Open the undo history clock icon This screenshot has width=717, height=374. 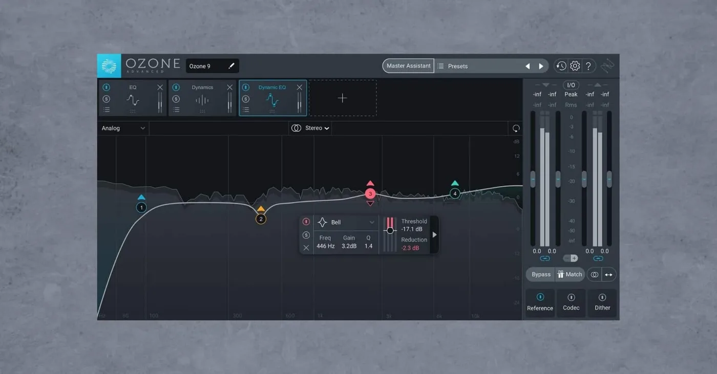(561, 66)
